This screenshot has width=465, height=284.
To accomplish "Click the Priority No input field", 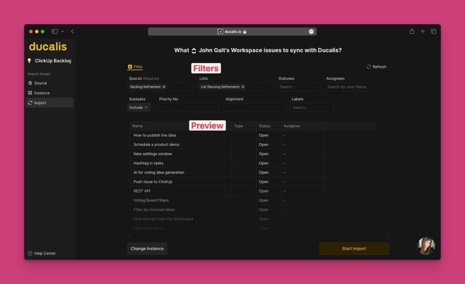I will tap(188, 108).
